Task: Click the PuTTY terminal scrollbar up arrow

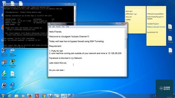Action: 75,7
